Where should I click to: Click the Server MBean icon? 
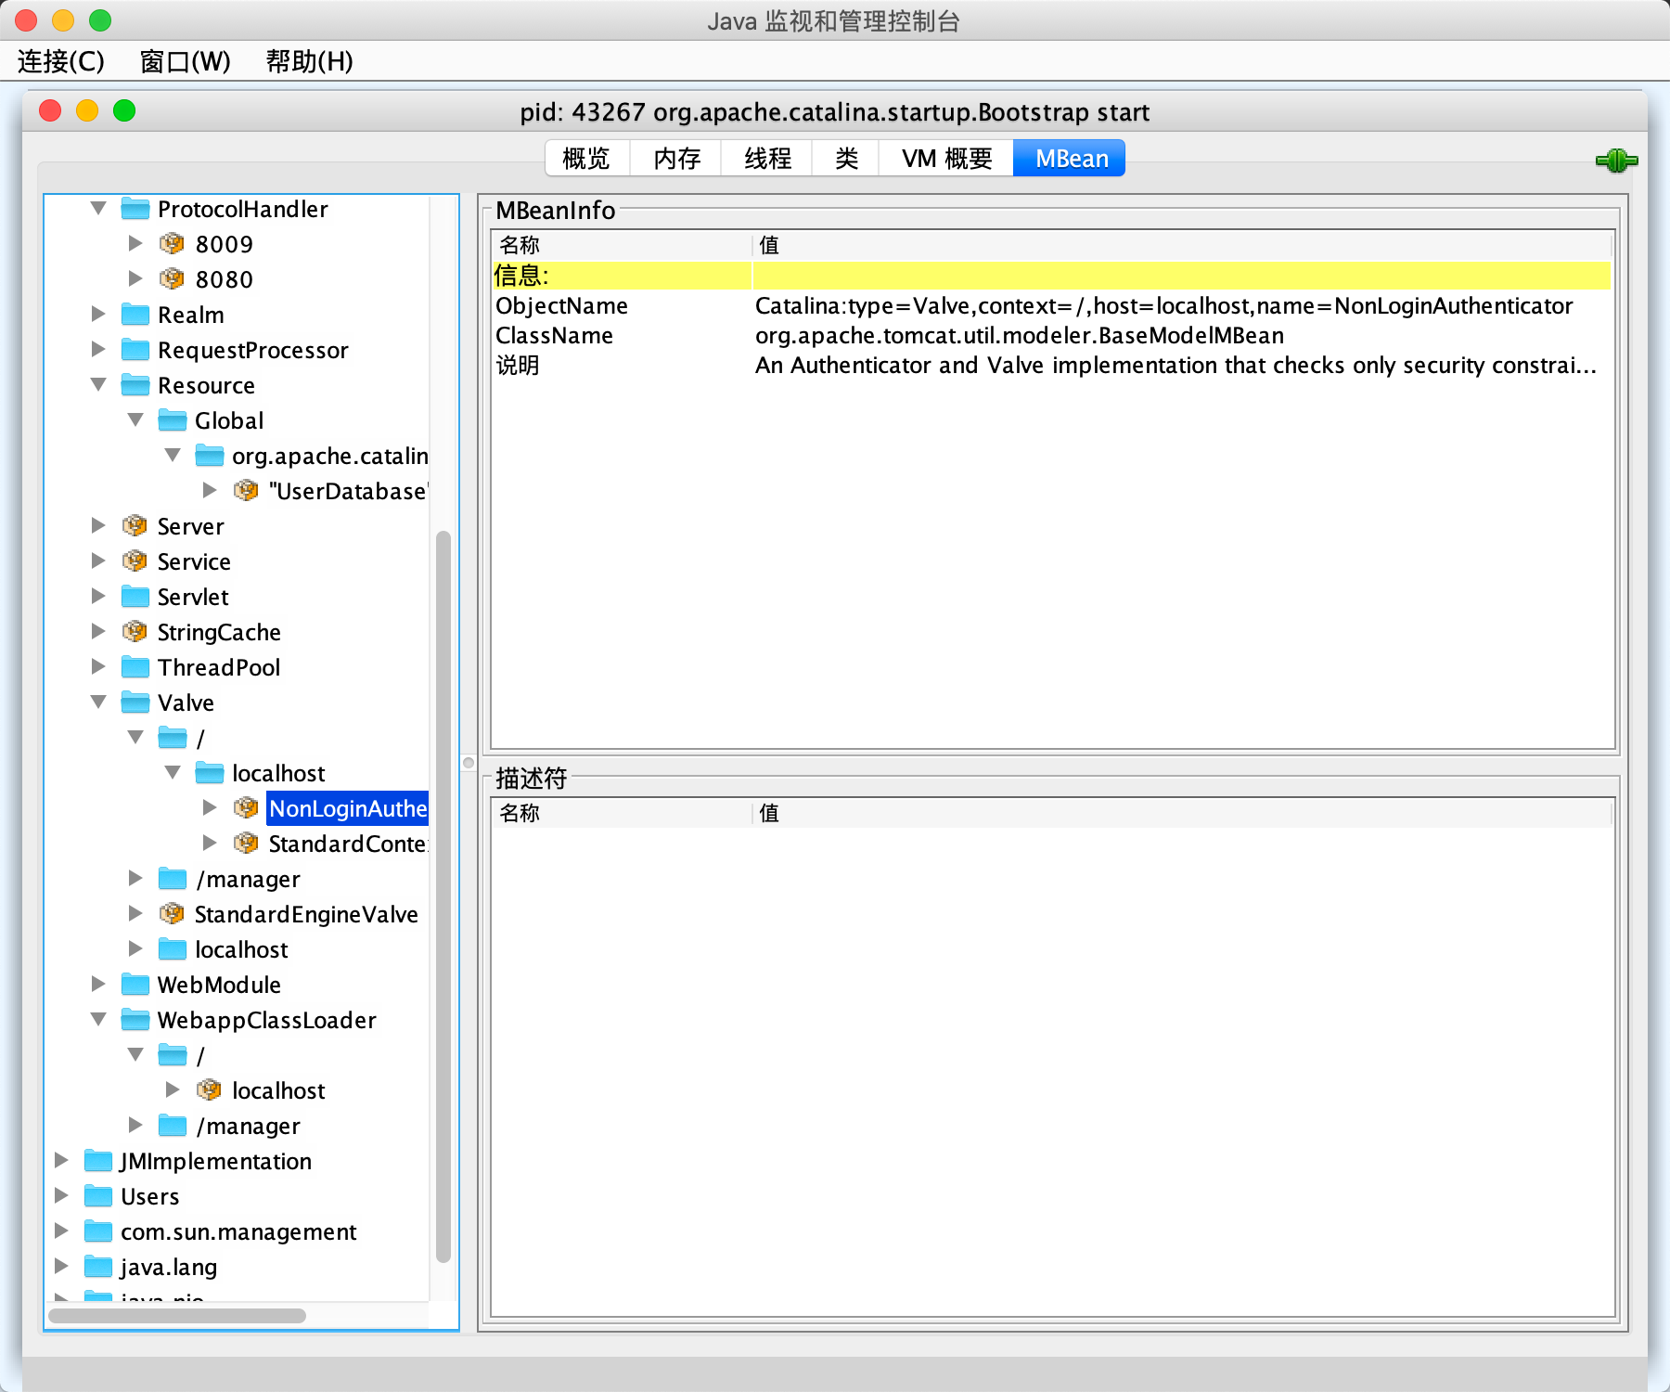tap(135, 526)
